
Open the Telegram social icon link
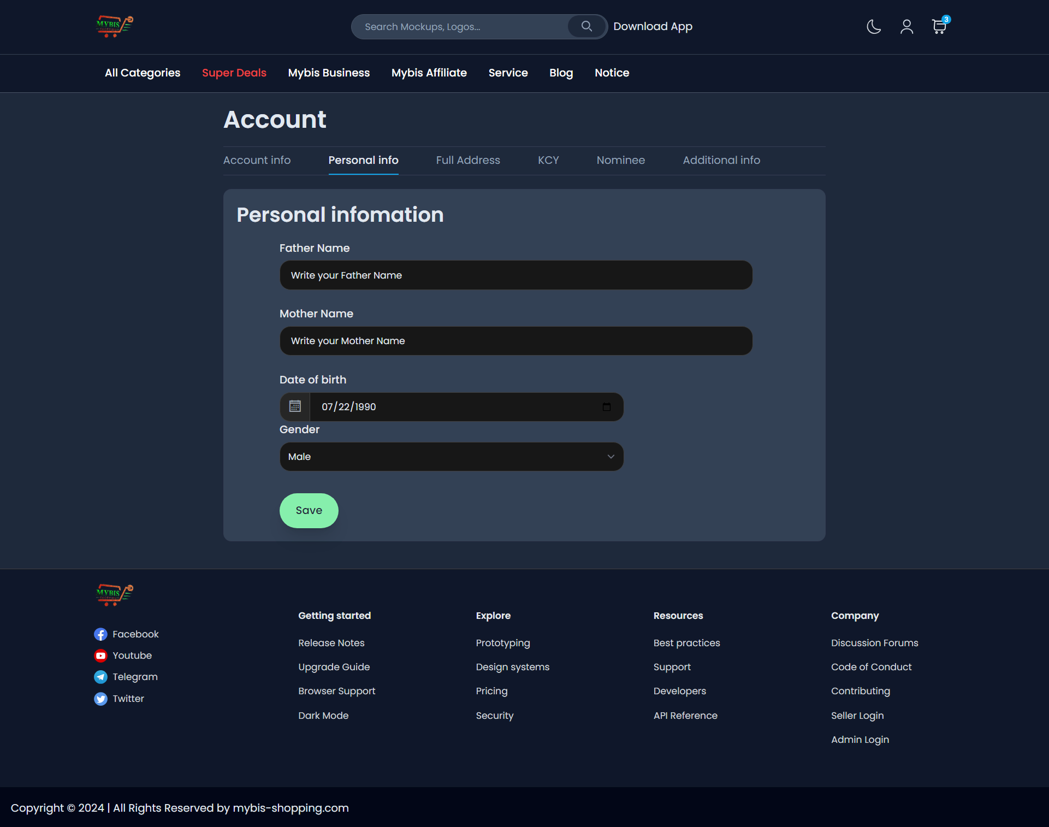tap(100, 677)
